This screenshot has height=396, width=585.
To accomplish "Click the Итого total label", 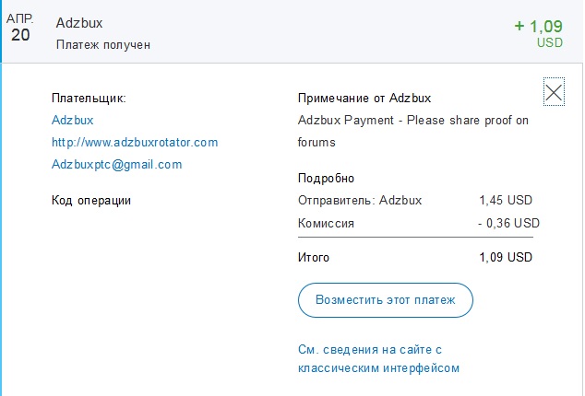I will click(x=314, y=258).
